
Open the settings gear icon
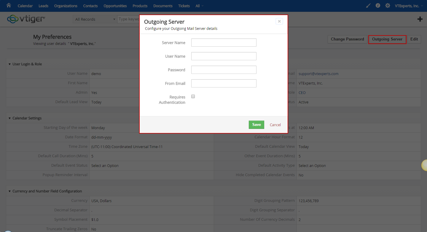(x=388, y=6)
